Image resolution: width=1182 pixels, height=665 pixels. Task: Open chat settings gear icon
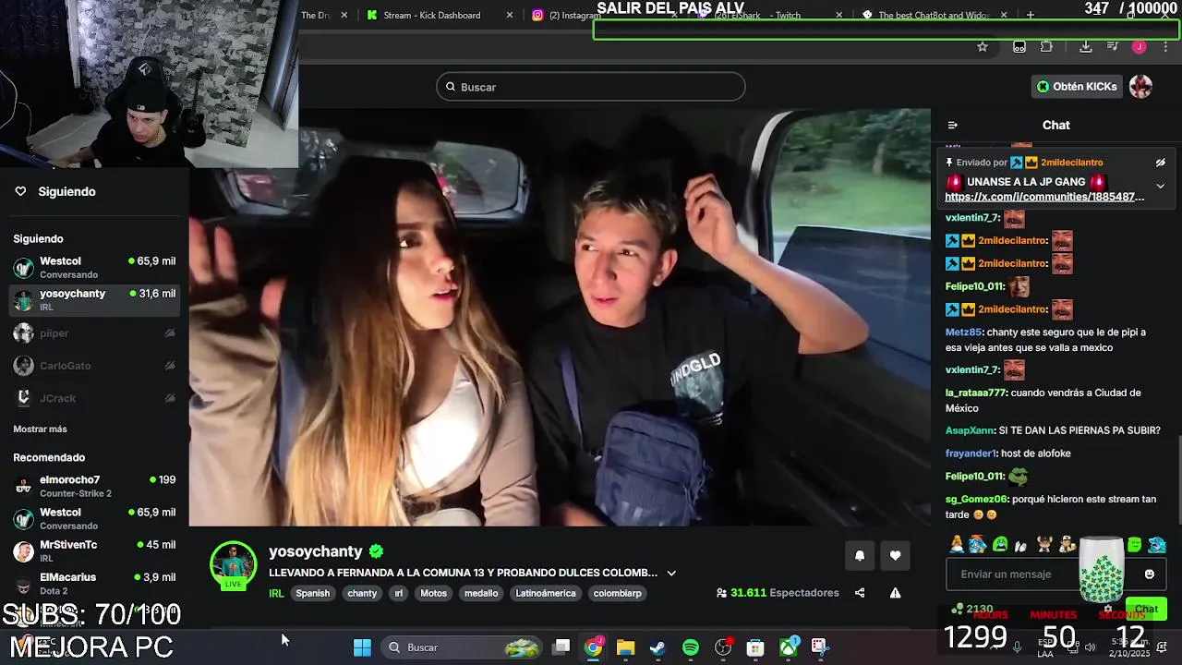(1108, 609)
